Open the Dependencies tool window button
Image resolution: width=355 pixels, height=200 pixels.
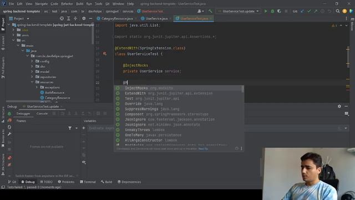pyautogui.click(x=129, y=182)
